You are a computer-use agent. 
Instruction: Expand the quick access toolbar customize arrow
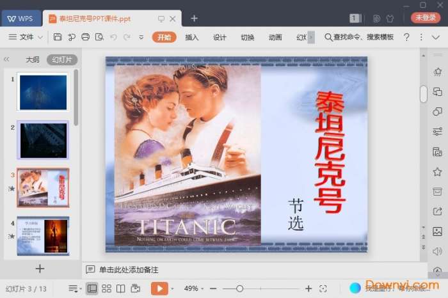point(141,37)
